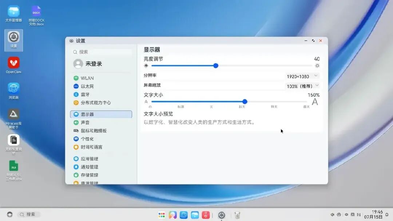Click the 文字大小 slider handle
Screen dimensions: 393x221
click(x=245, y=102)
